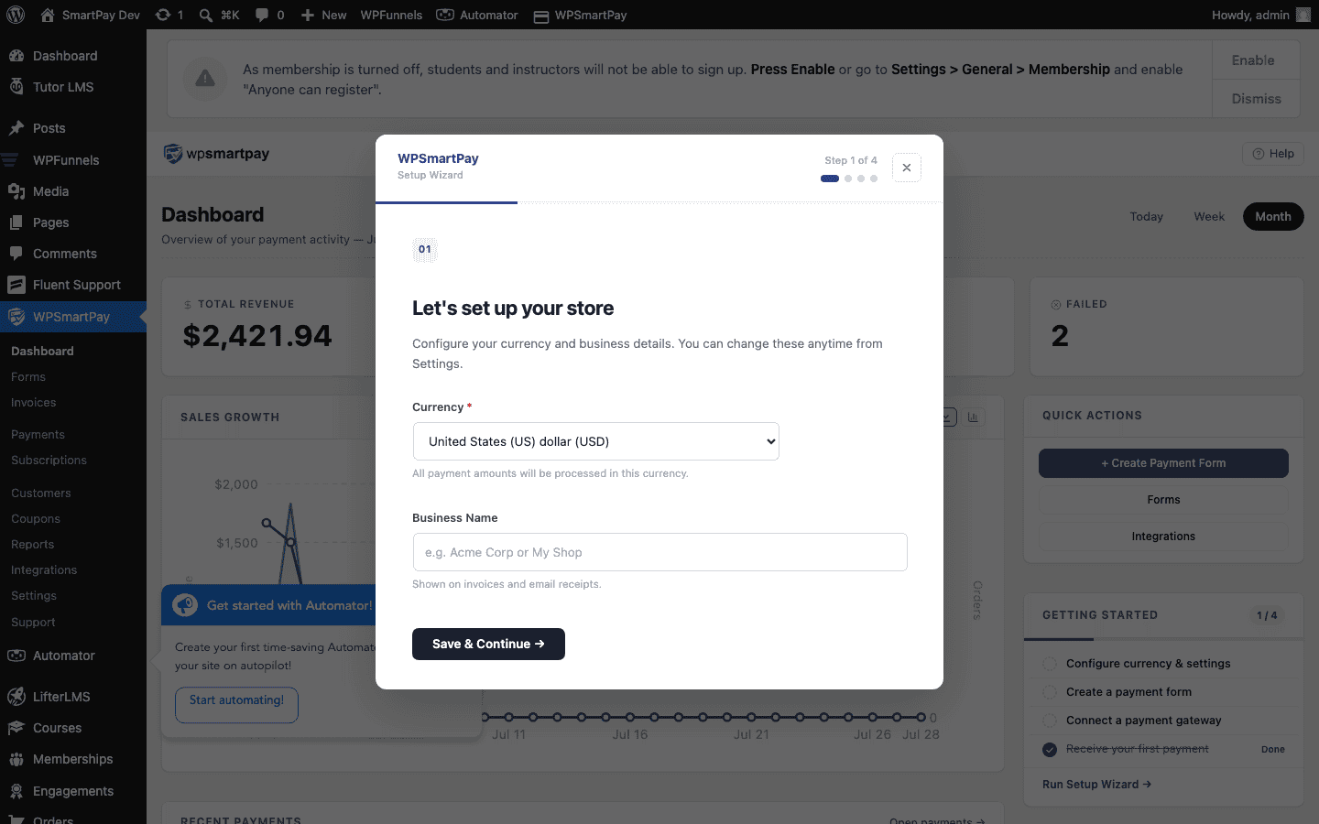Click Integrations quick action button

[1163, 537]
